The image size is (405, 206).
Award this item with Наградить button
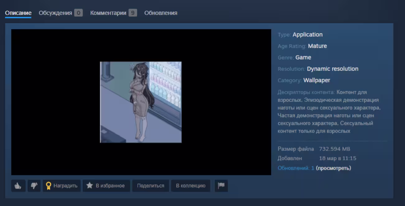point(62,186)
